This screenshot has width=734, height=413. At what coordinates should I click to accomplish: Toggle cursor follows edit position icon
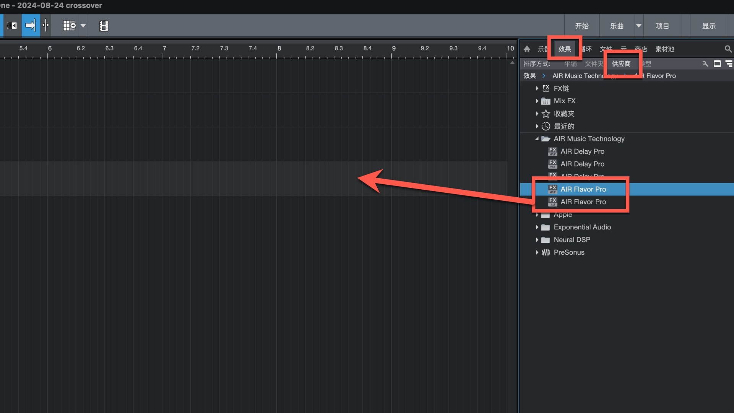pyautogui.click(x=45, y=26)
